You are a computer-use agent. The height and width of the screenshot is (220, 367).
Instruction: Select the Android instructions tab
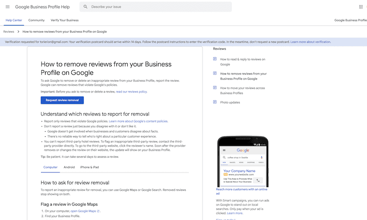click(x=69, y=167)
